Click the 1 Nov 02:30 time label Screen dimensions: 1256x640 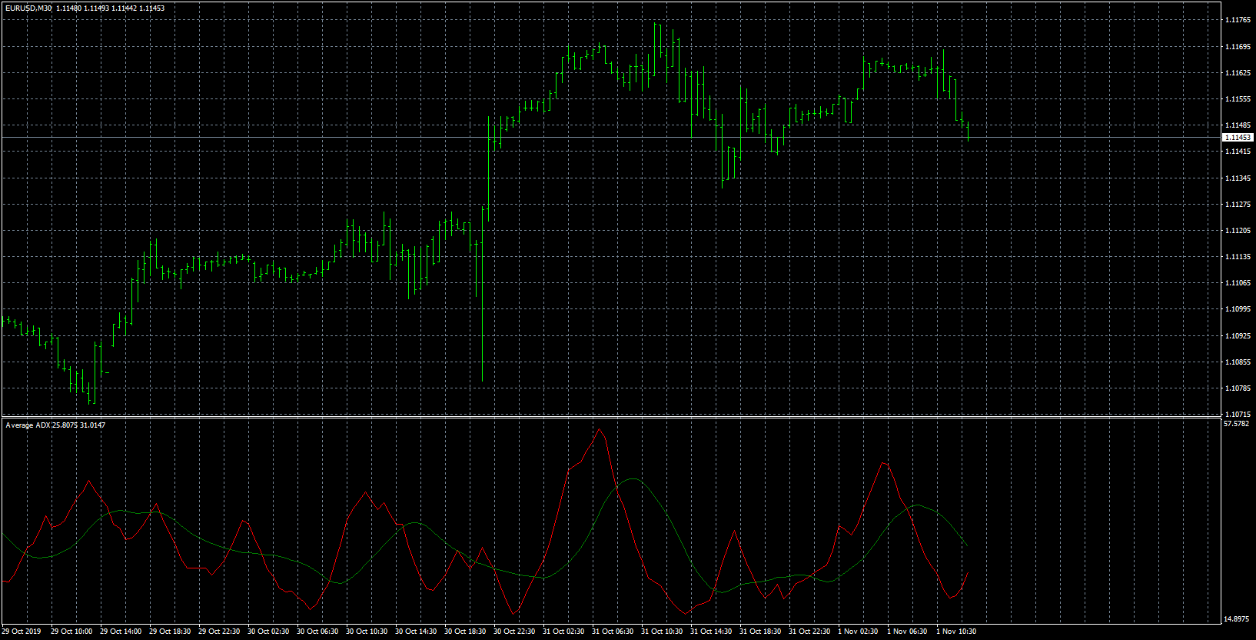[x=858, y=632]
